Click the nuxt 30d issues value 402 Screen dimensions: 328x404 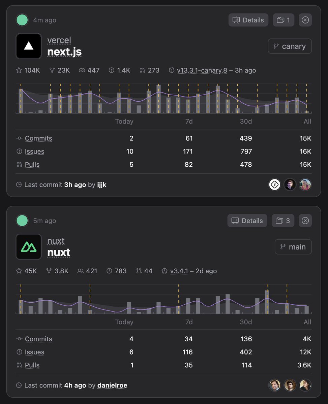(x=245, y=352)
